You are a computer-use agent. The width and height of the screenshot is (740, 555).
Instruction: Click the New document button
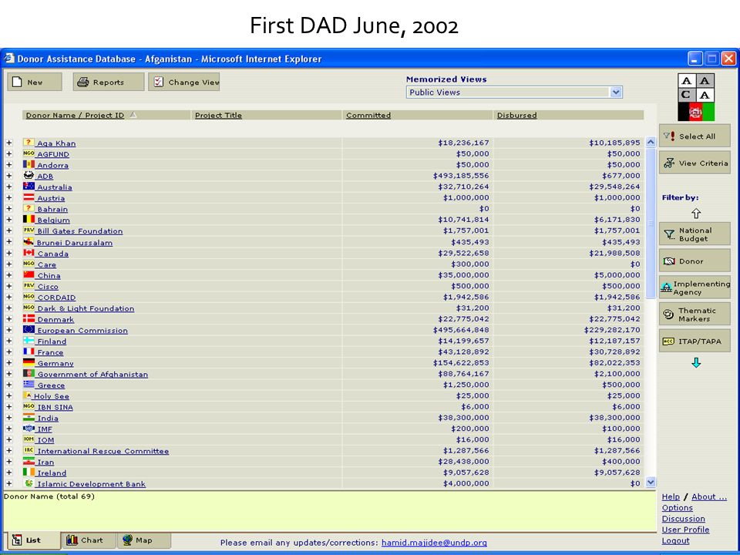pyautogui.click(x=35, y=82)
